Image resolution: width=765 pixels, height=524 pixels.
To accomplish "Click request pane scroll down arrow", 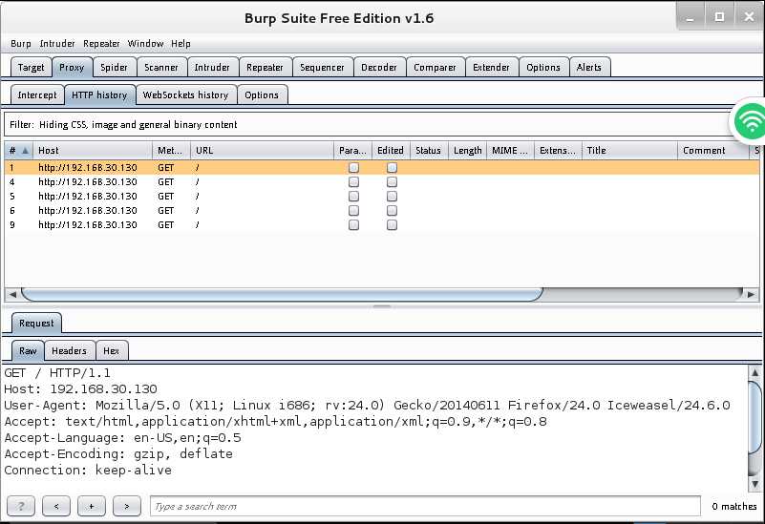I will [x=754, y=484].
